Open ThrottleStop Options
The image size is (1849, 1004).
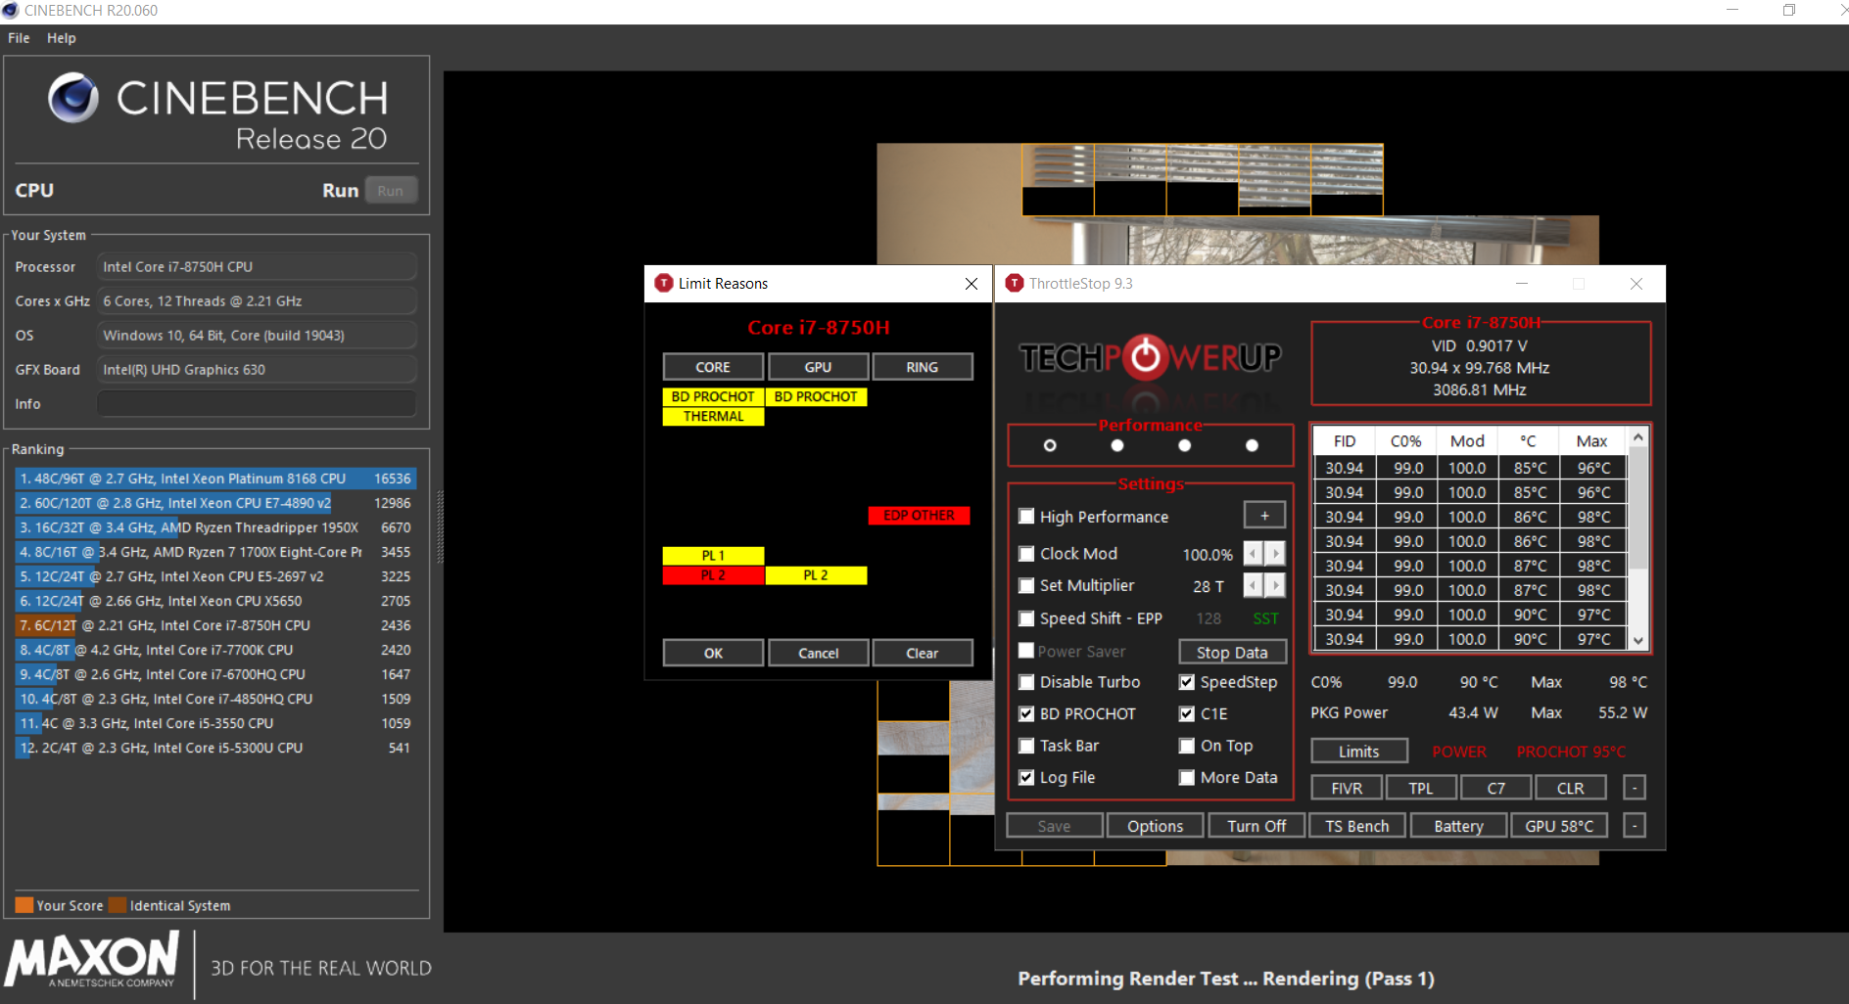[x=1156, y=826]
